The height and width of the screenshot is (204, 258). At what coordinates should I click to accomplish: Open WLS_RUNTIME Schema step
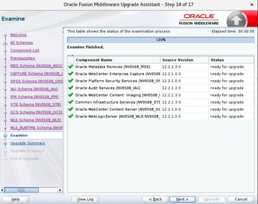(36, 128)
